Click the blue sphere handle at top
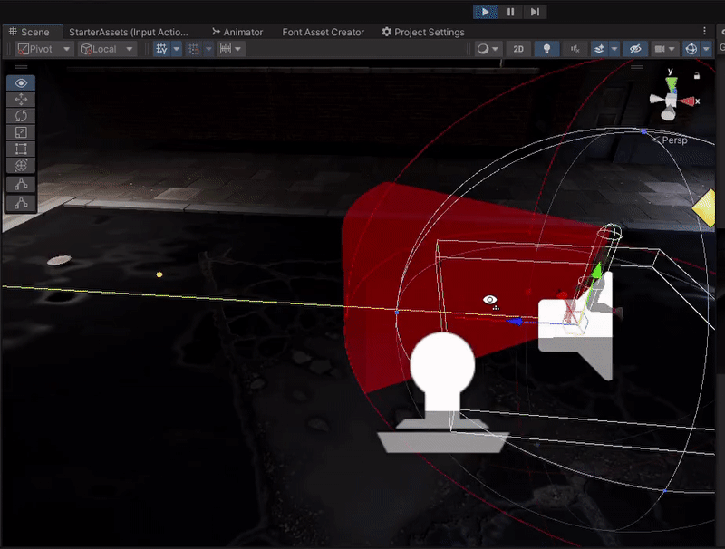The width and height of the screenshot is (725, 549). 643,131
